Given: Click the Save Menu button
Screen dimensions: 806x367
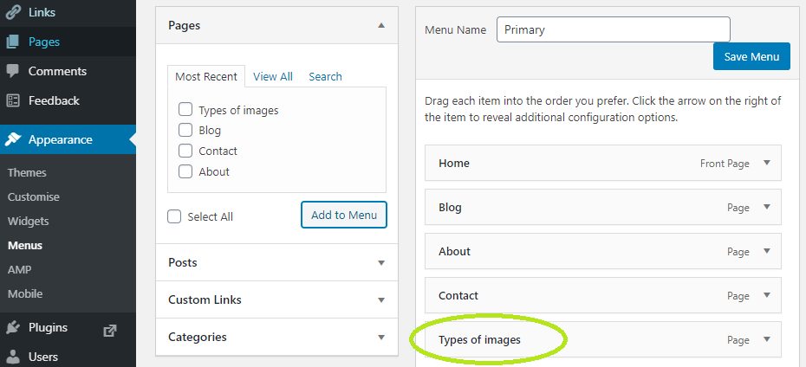Looking at the screenshot, I should [x=751, y=56].
